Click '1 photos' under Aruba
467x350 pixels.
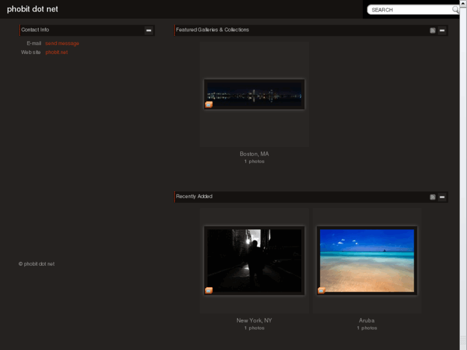coord(367,328)
